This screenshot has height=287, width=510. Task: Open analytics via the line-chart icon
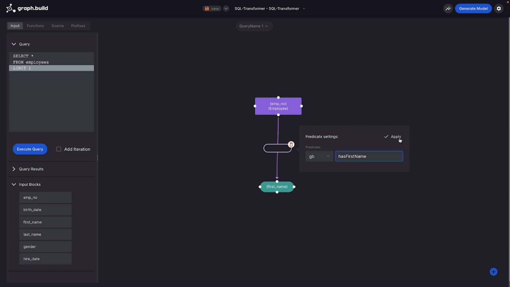448,8
